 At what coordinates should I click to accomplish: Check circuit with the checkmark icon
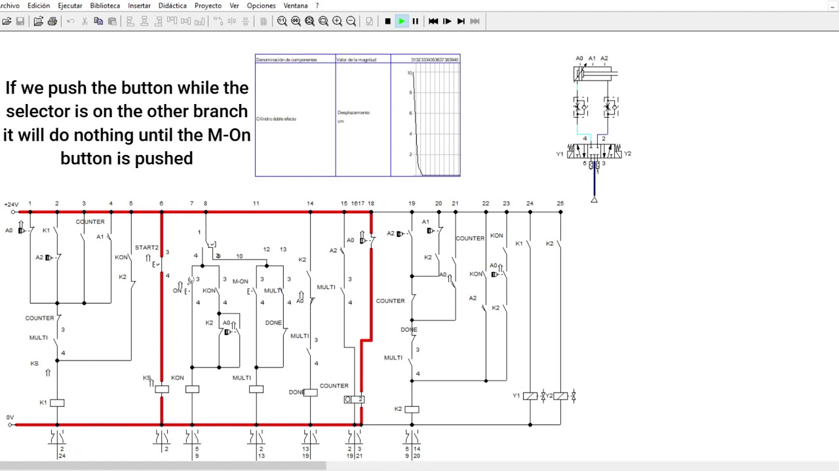point(369,22)
